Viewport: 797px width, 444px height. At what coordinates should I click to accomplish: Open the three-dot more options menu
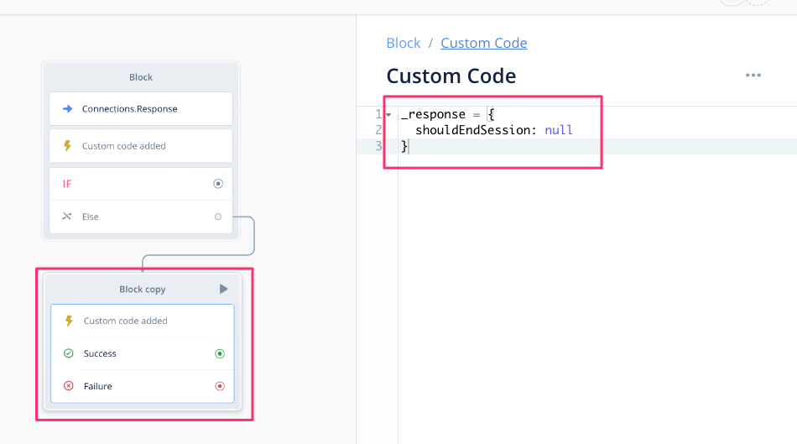click(753, 76)
